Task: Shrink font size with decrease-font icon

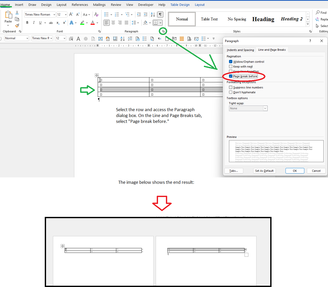Action: [x=78, y=15]
